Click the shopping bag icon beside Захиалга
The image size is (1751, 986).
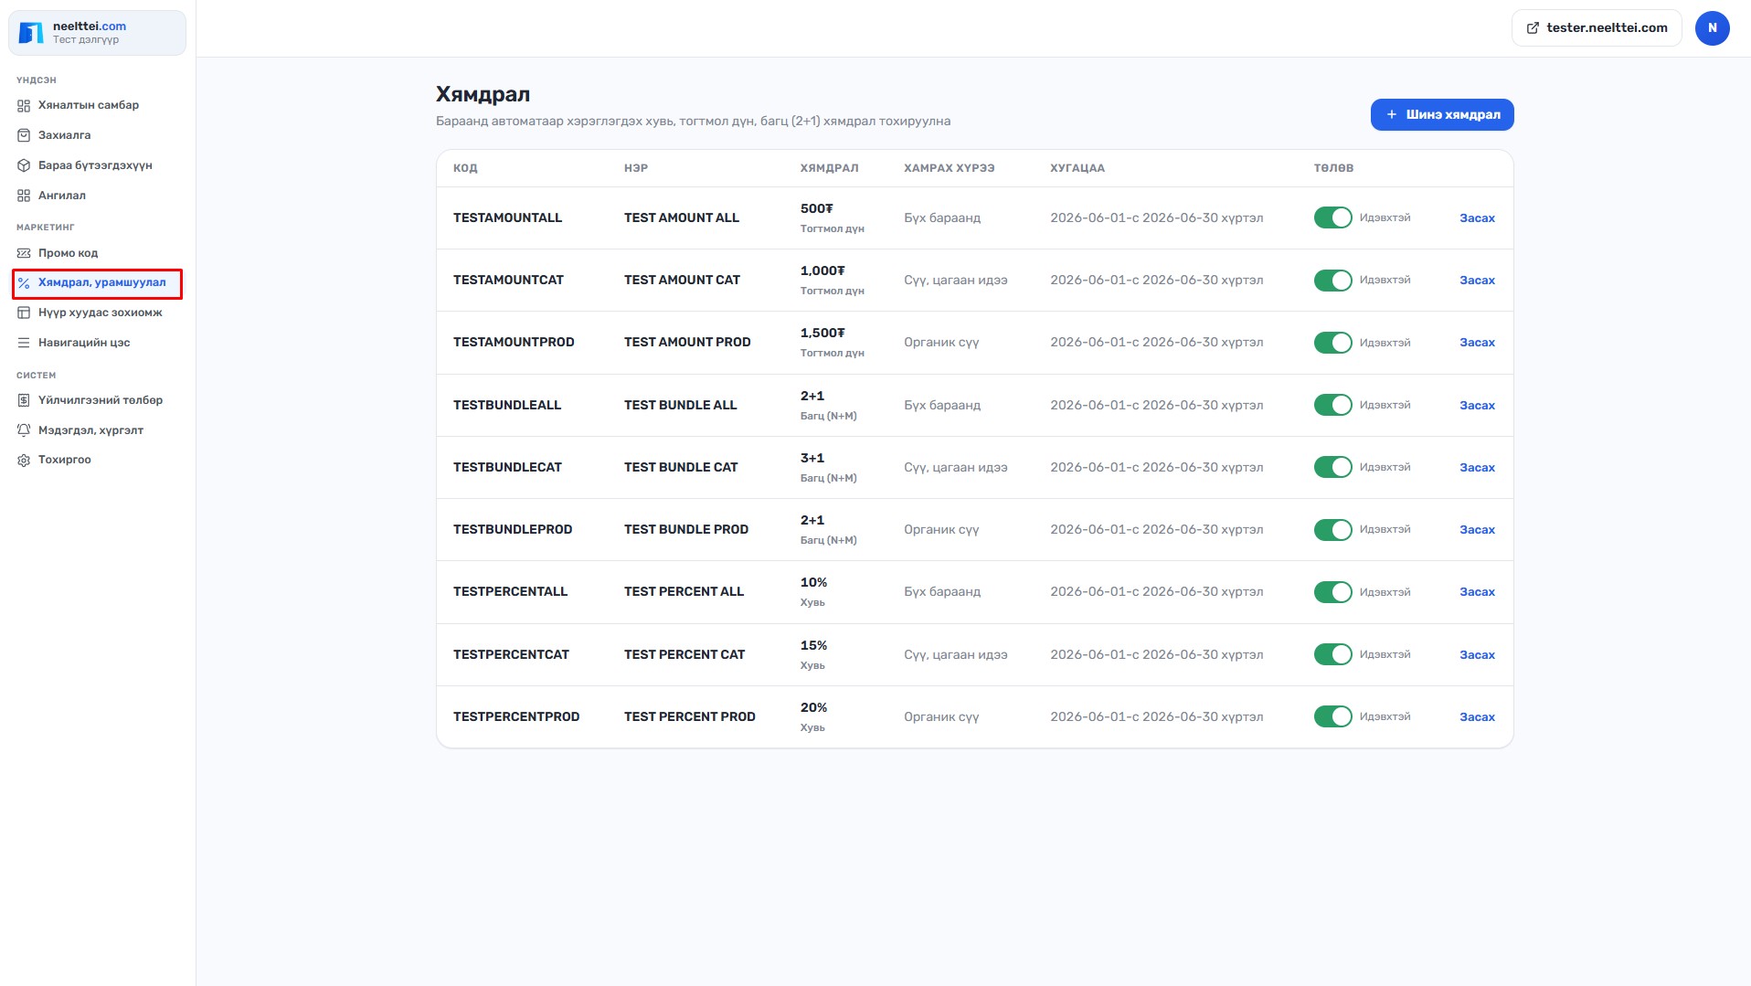24,135
